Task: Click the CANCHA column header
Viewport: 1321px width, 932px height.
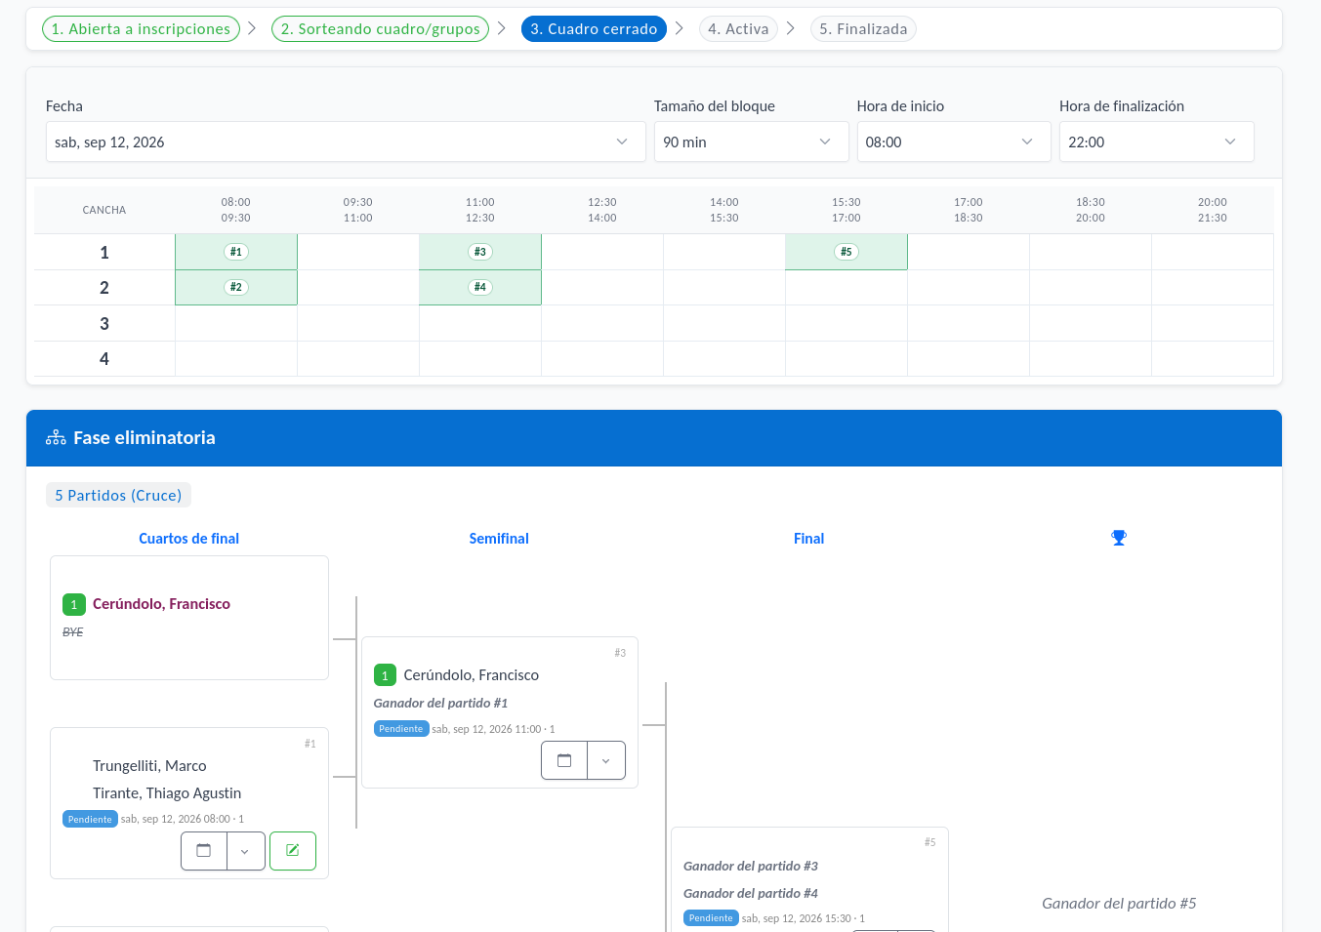Action: pos(104,210)
